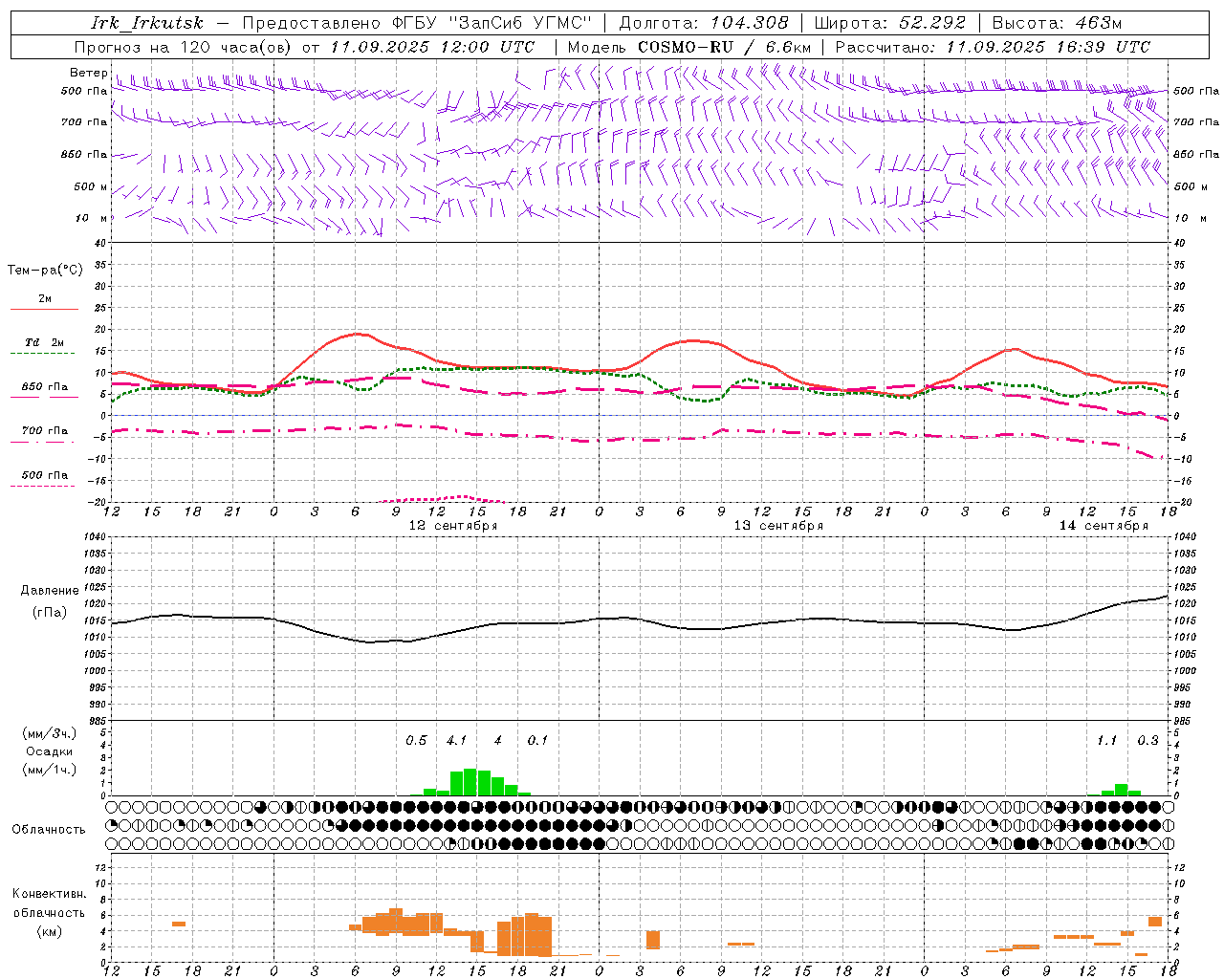
Task: Click the (мм/1ч.) precipitation unit label
Action: tap(50, 770)
